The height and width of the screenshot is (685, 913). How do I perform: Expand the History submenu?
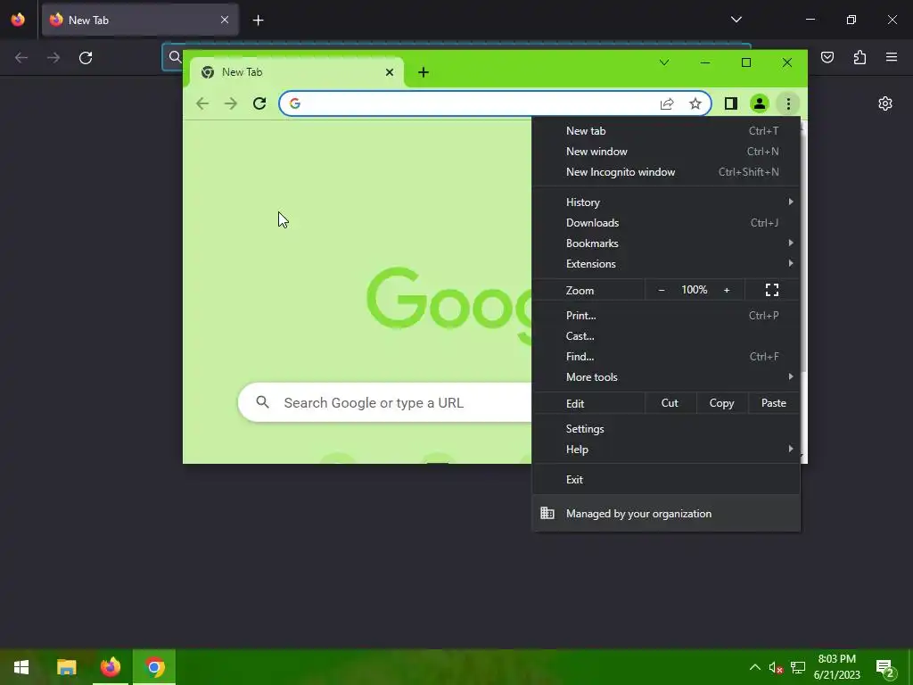pos(666,202)
